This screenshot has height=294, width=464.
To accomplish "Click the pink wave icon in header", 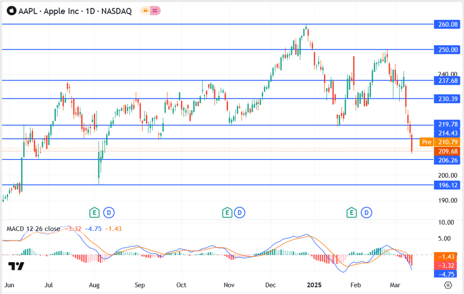I will (155, 11).
